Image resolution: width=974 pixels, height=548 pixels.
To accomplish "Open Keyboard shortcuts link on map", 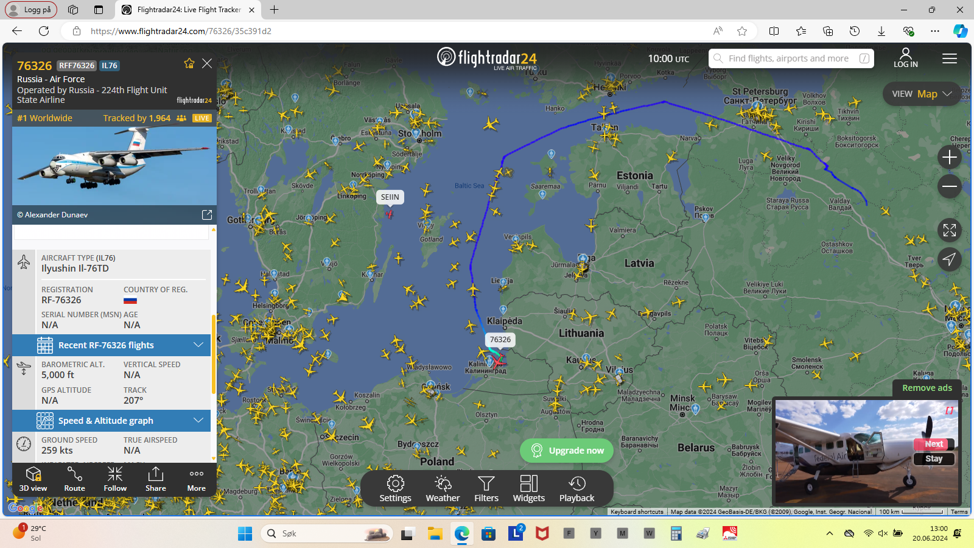I will coord(637,511).
